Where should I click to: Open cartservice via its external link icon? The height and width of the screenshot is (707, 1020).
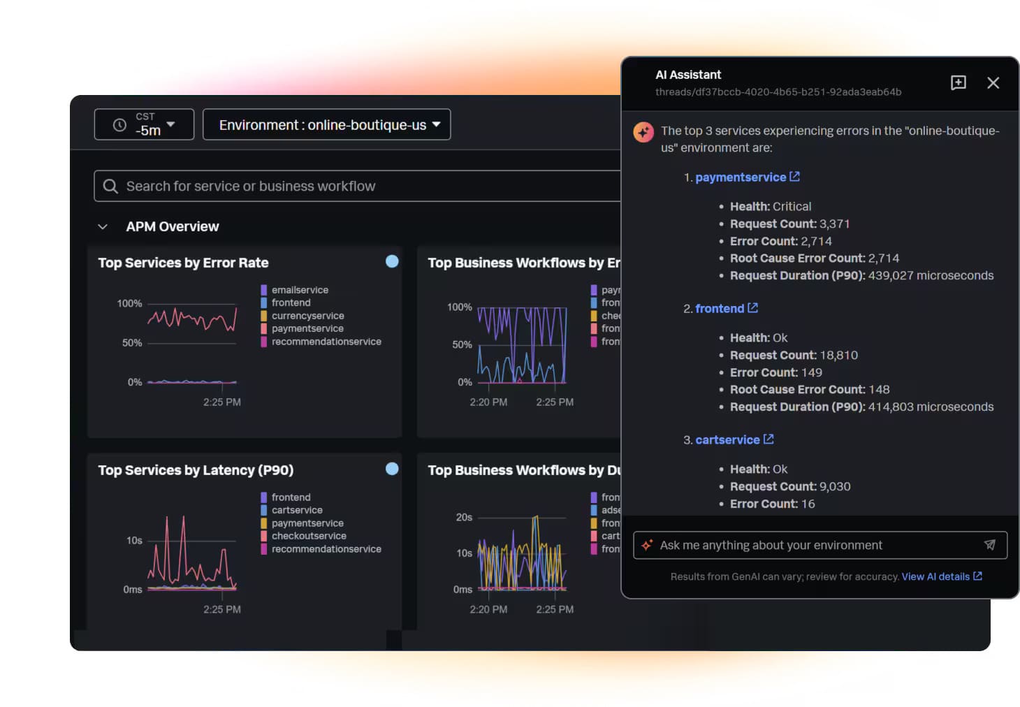[768, 439]
